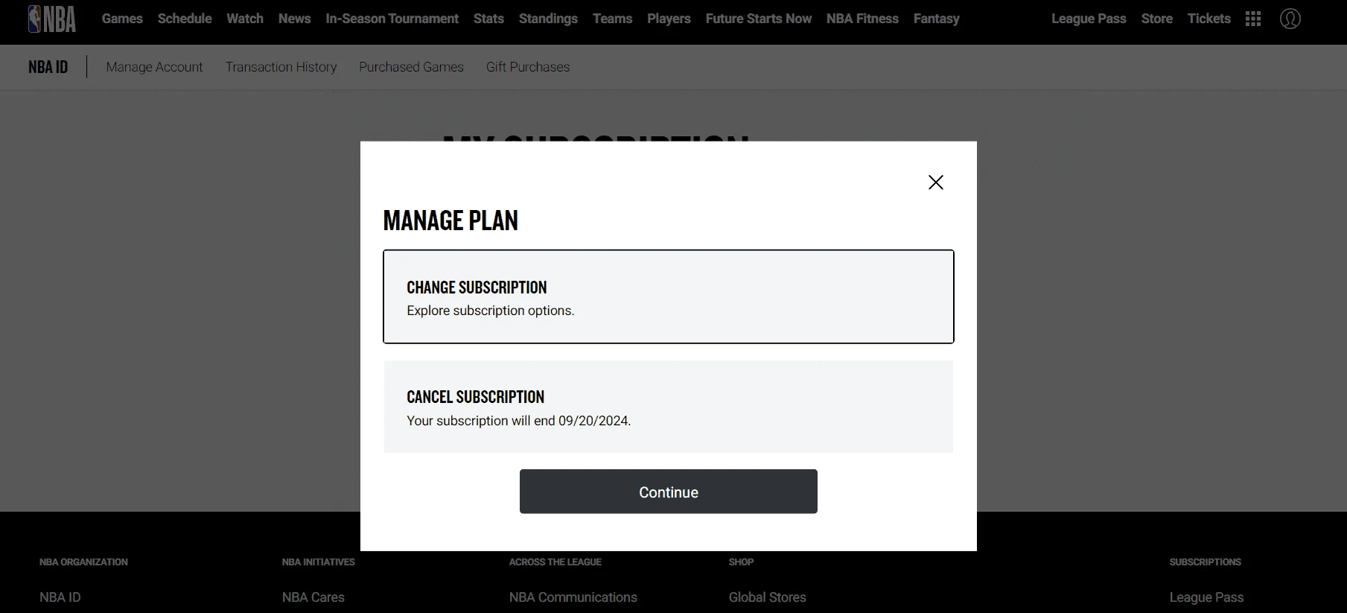Open the Fantasy menu item
Image resolution: width=1347 pixels, height=613 pixels.
[937, 19]
